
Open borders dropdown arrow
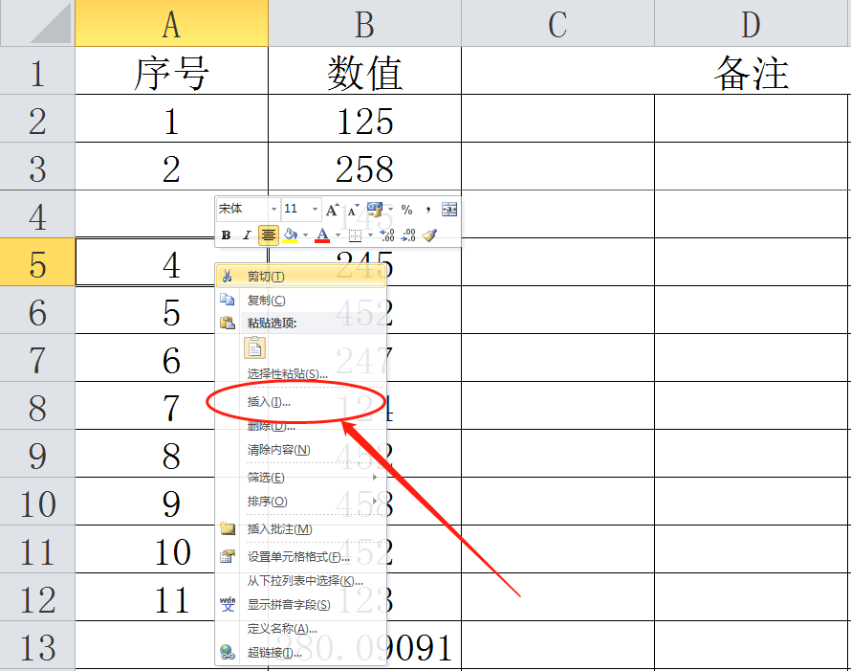[x=370, y=235]
